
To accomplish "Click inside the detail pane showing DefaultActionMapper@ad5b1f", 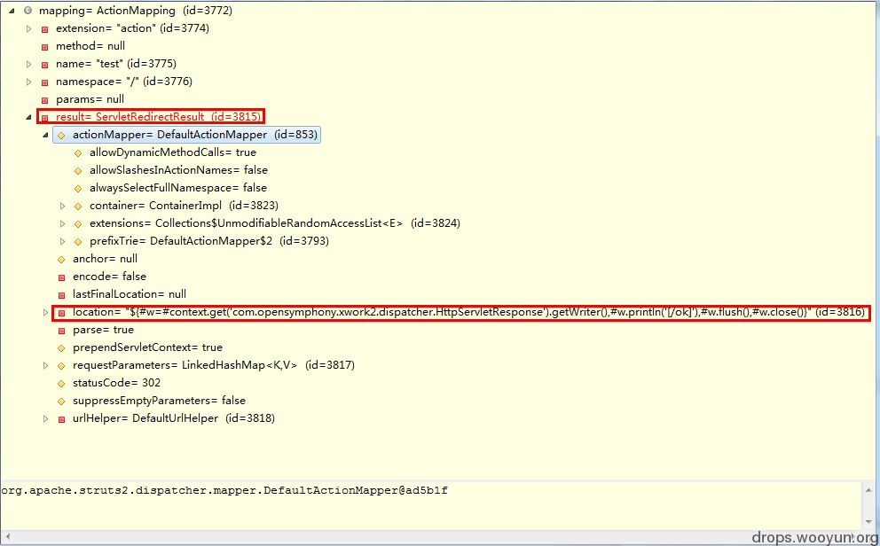I will (x=430, y=504).
